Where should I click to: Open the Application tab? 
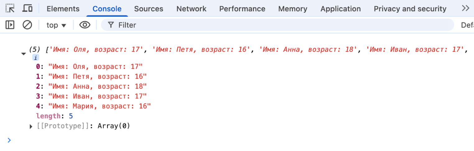point(341,9)
